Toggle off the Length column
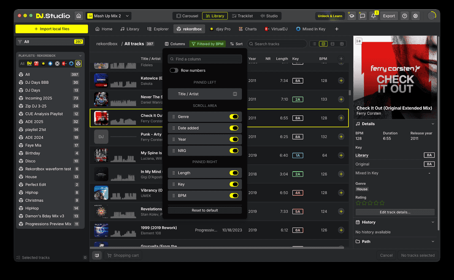The width and height of the screenshot is (454, 280). (234, 173)
